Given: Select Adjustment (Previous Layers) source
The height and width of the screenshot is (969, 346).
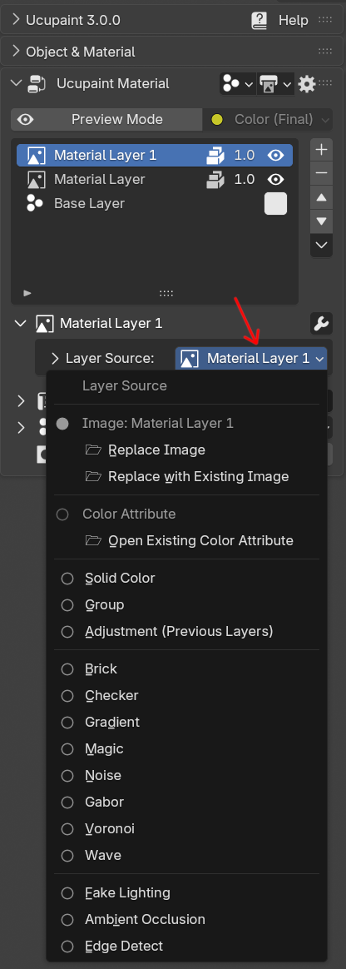Looking at the screenshot, I should 187,632.
